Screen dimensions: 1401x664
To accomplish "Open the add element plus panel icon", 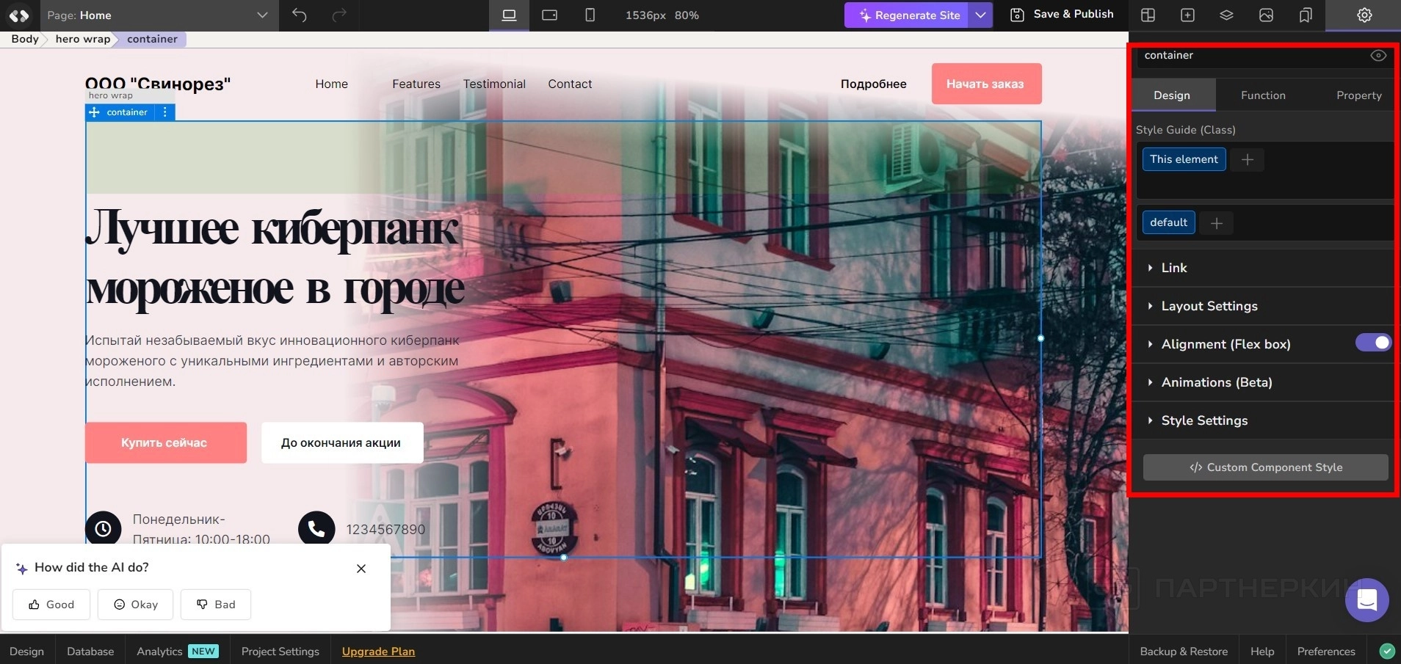I will 1187,15.
